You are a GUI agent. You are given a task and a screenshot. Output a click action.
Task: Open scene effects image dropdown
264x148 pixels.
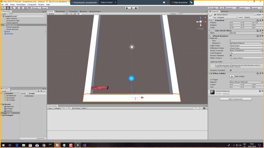pos(79,14)
